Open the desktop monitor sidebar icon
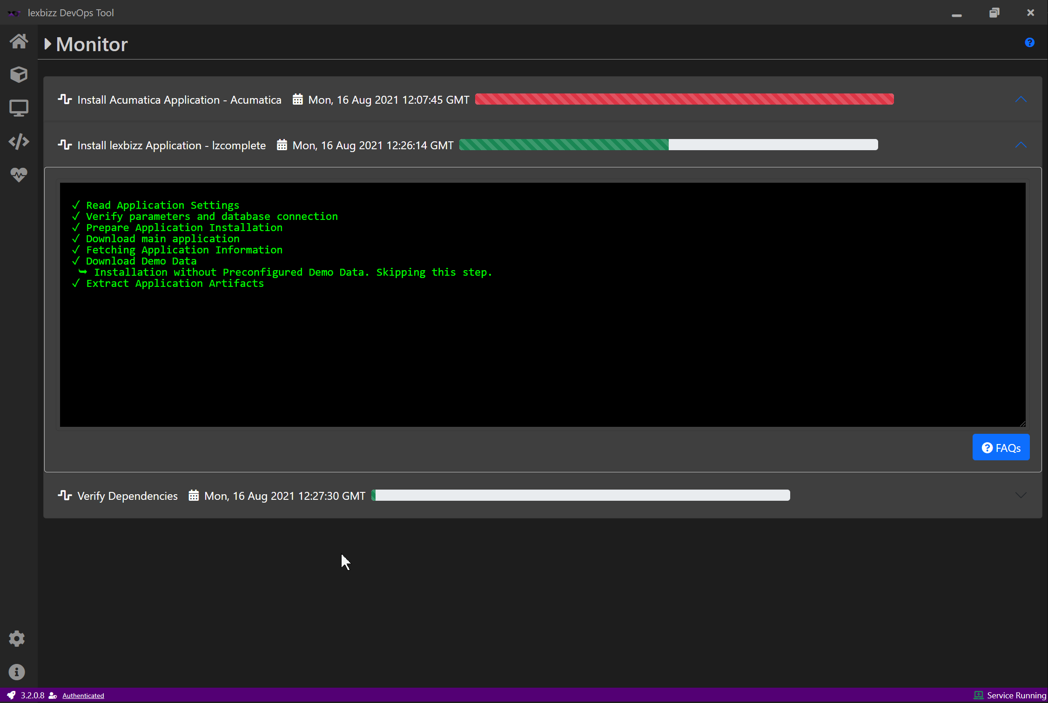 click(19, 108)
